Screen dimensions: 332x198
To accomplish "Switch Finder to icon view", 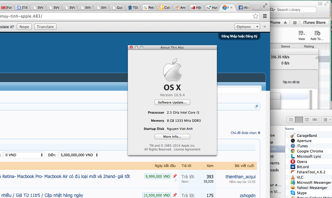I will point(291,120).
